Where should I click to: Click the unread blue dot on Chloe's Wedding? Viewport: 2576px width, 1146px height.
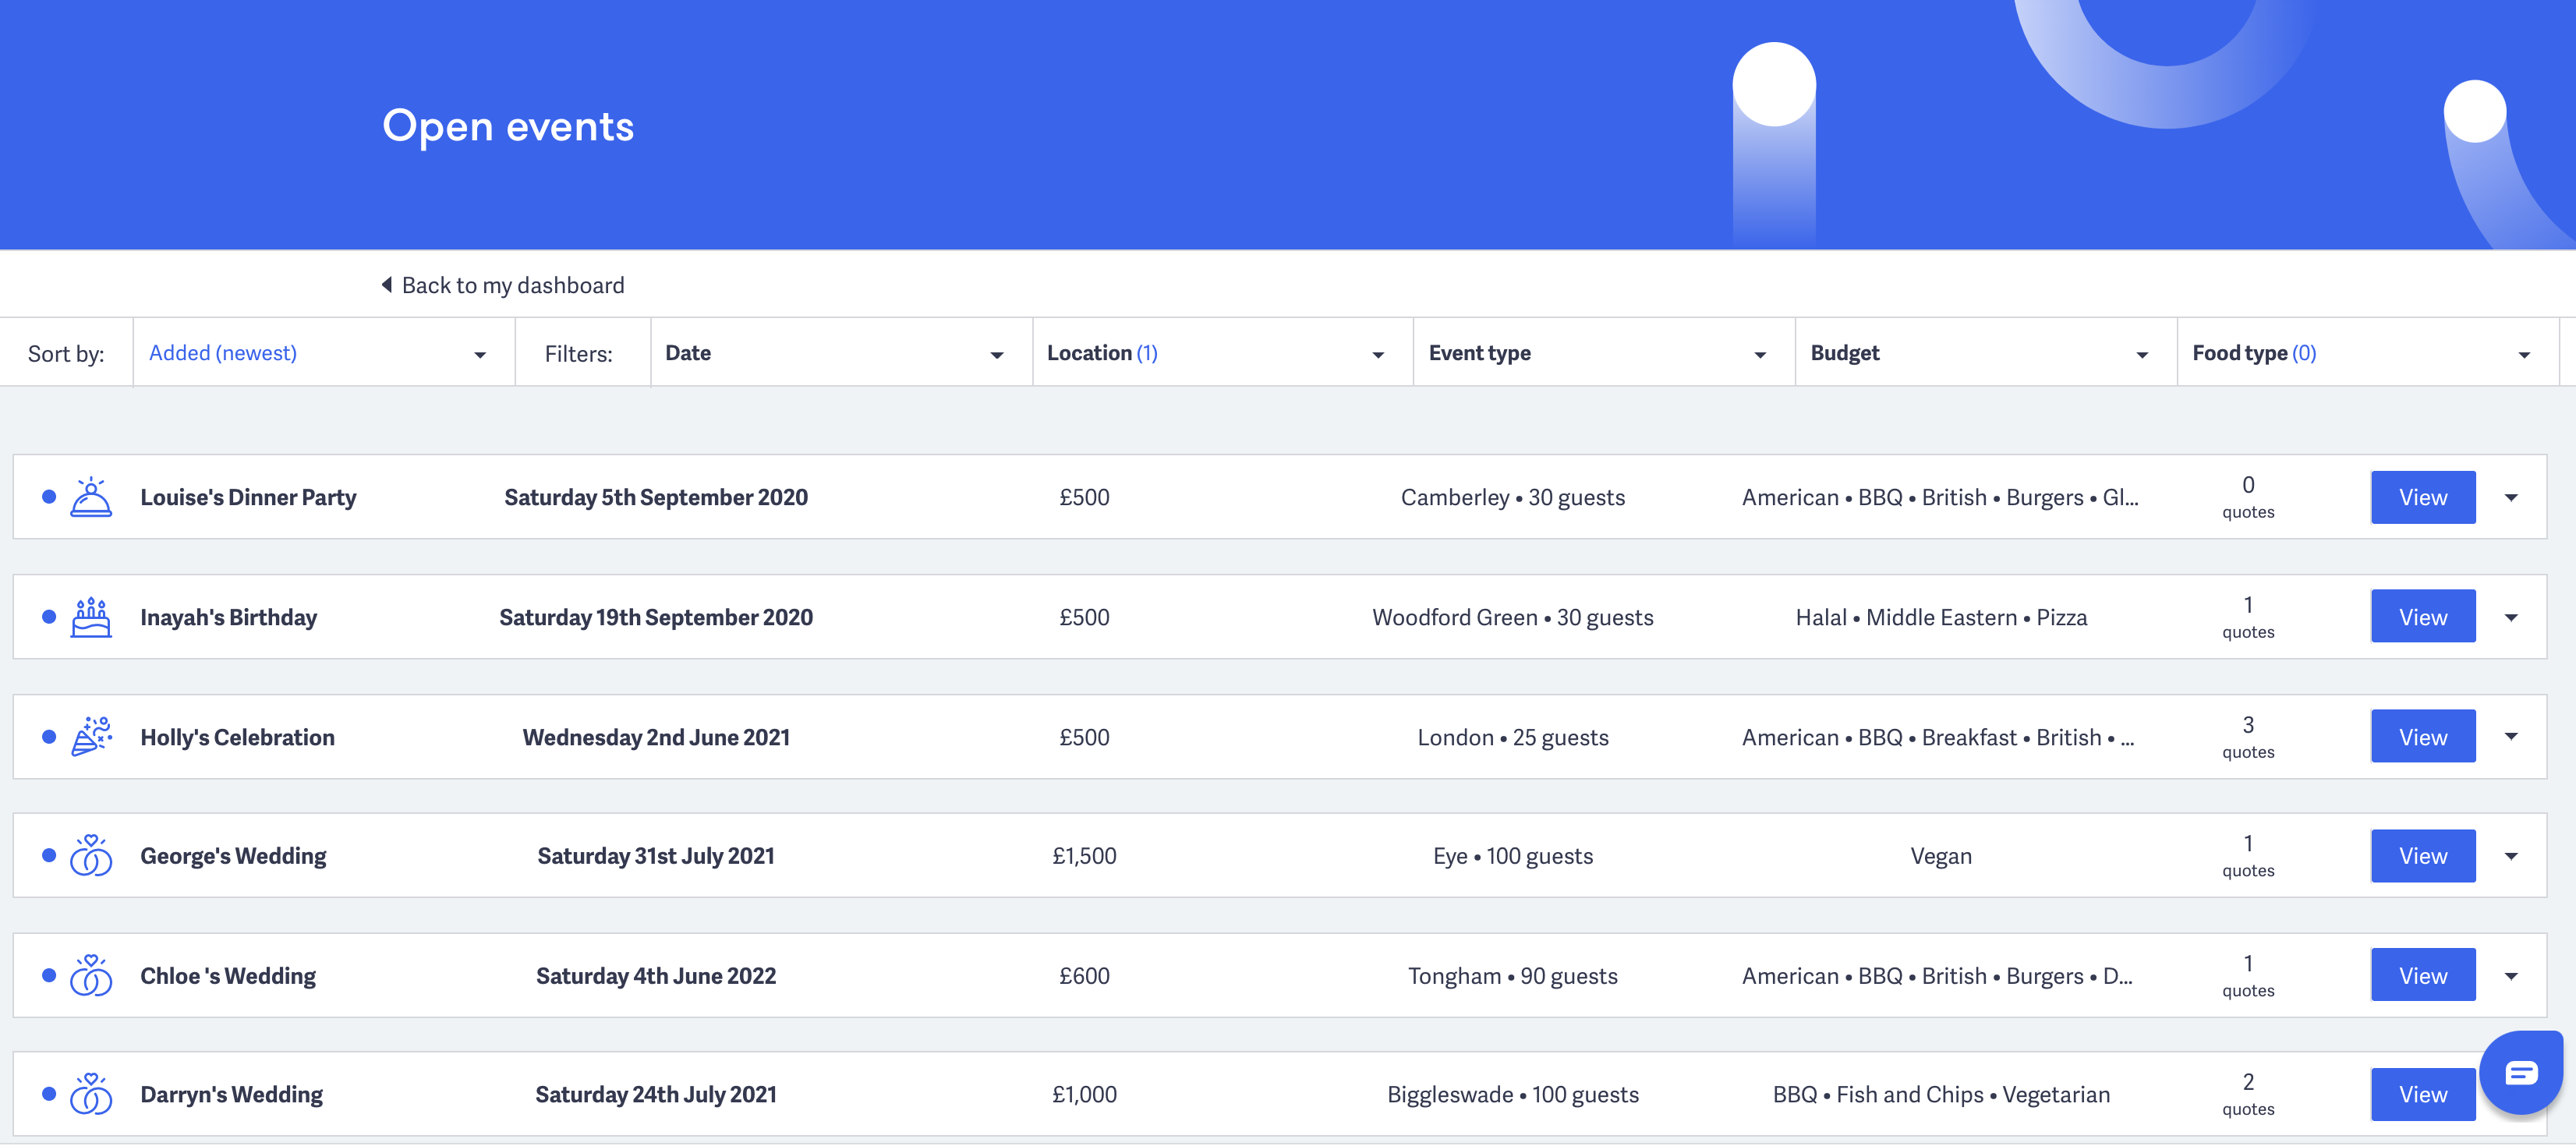point(49,976)
